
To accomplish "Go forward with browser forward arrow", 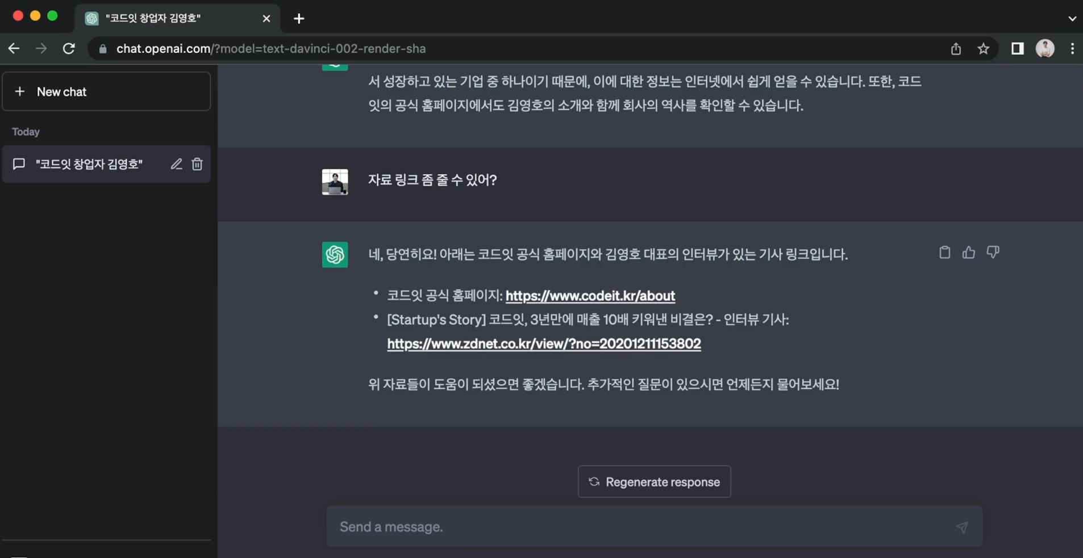I will 41,49.
